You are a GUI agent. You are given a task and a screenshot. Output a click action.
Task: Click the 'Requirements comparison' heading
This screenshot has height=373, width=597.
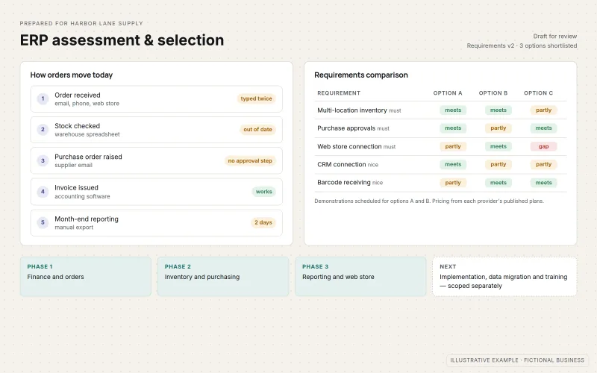(361, 75)
